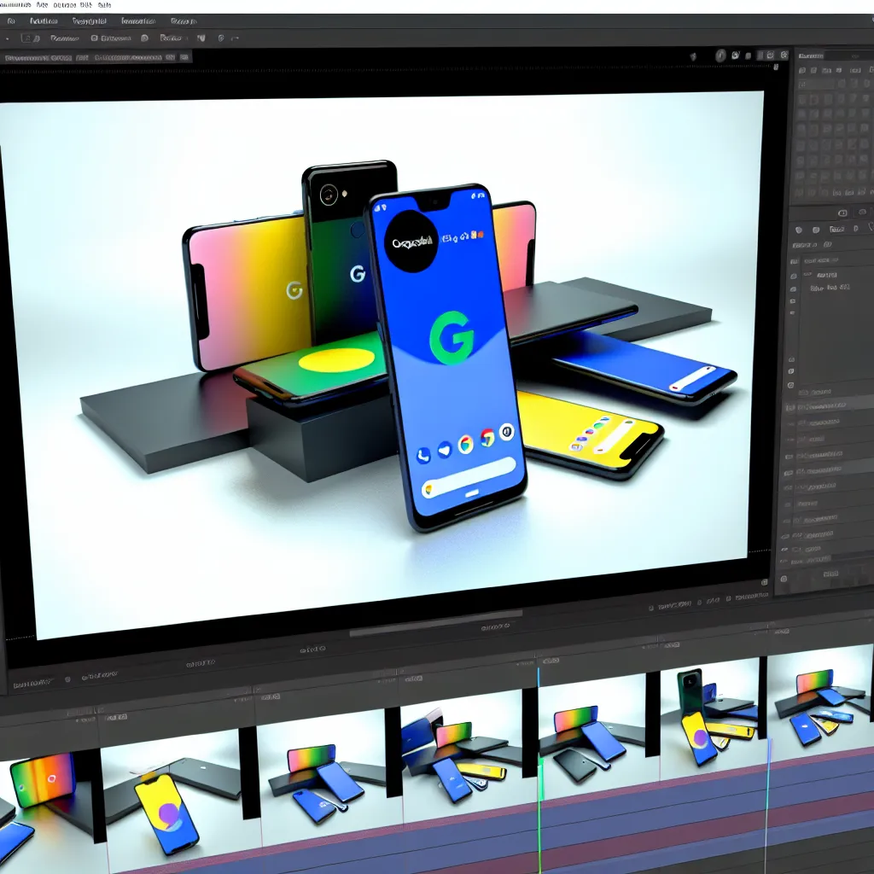Click the icon immediately right of the round viewer button
Image resolution: width=874 pixels, height=874 pixels.
click(x=735, y=55)
